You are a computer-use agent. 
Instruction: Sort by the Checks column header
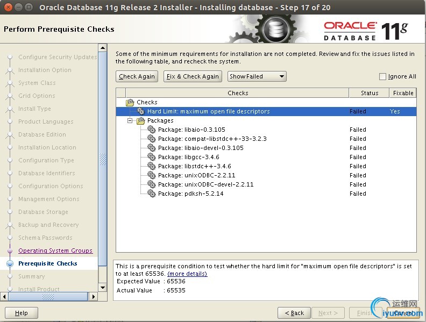click(237, 93)
